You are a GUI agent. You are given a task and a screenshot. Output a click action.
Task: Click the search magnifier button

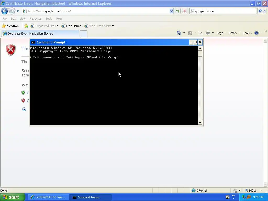260,11
